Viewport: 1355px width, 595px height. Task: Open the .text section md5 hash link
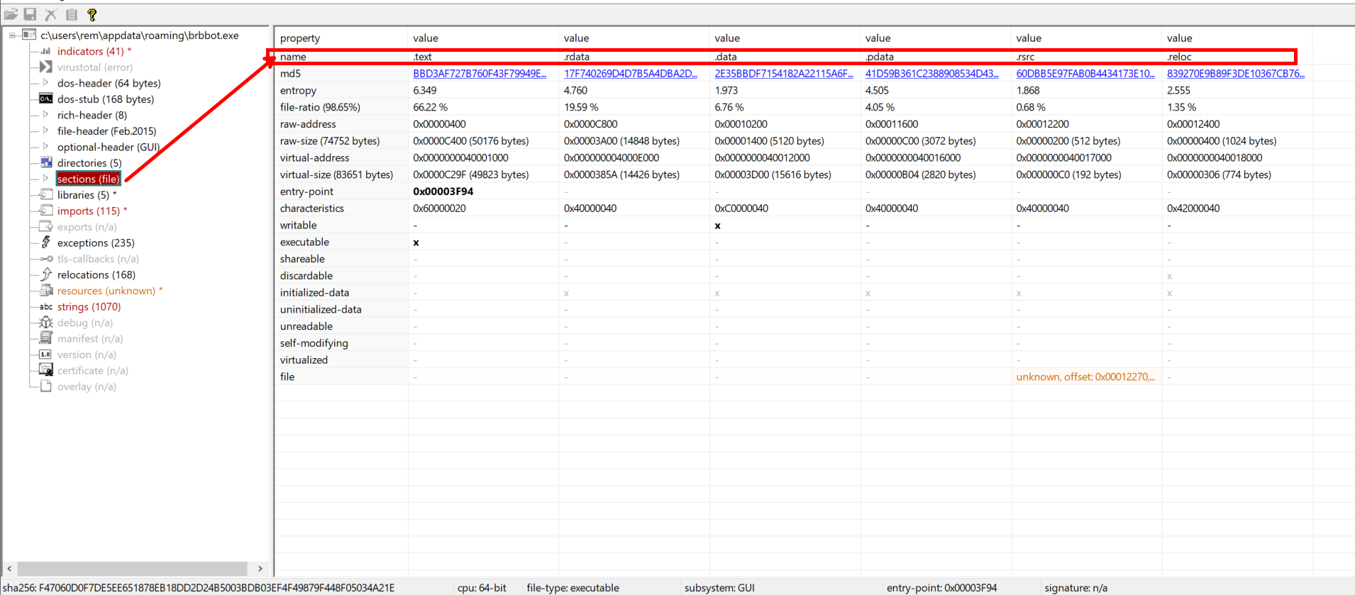480,74
